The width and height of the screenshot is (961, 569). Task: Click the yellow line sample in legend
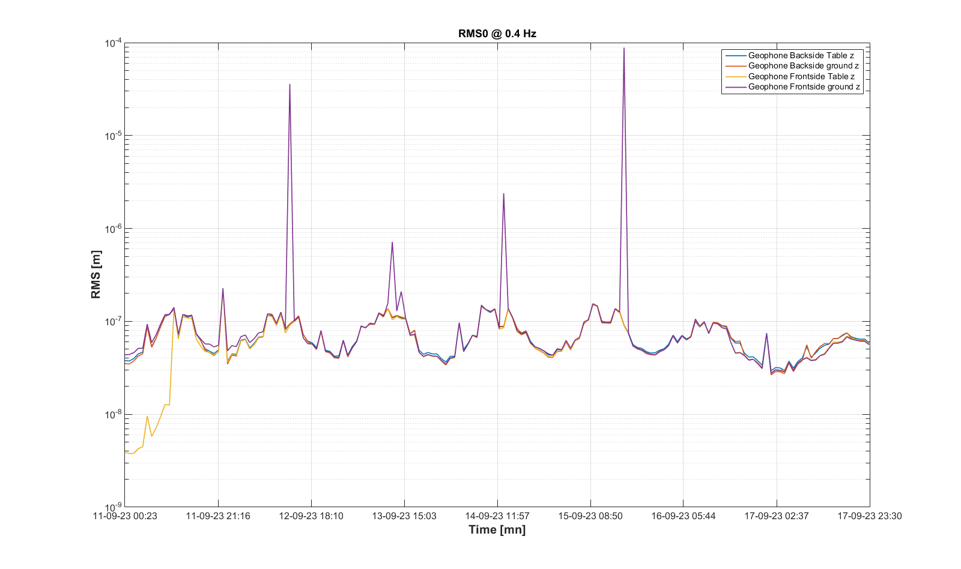click(x=735, y=76)
